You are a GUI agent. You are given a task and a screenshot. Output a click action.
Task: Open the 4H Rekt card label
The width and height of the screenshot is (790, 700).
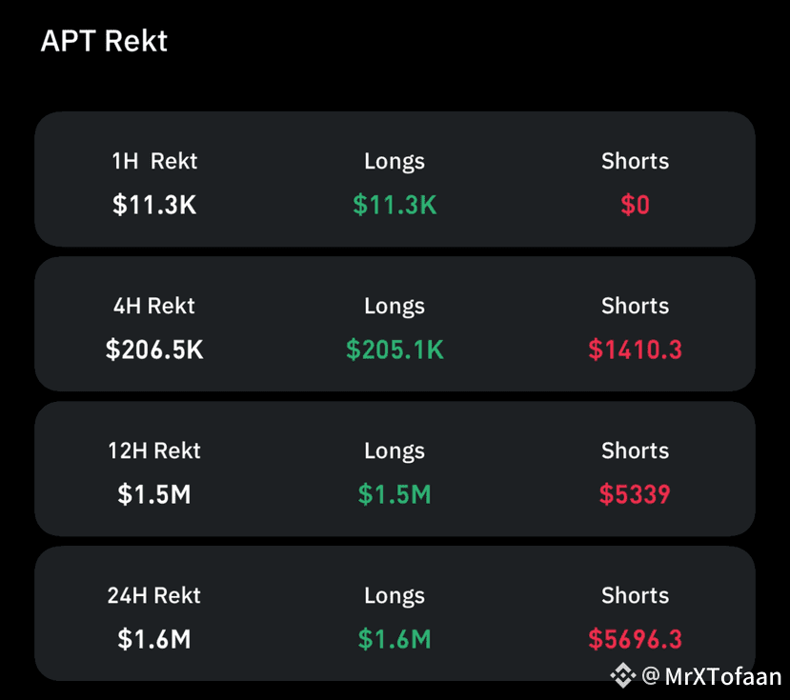point(154,306)
